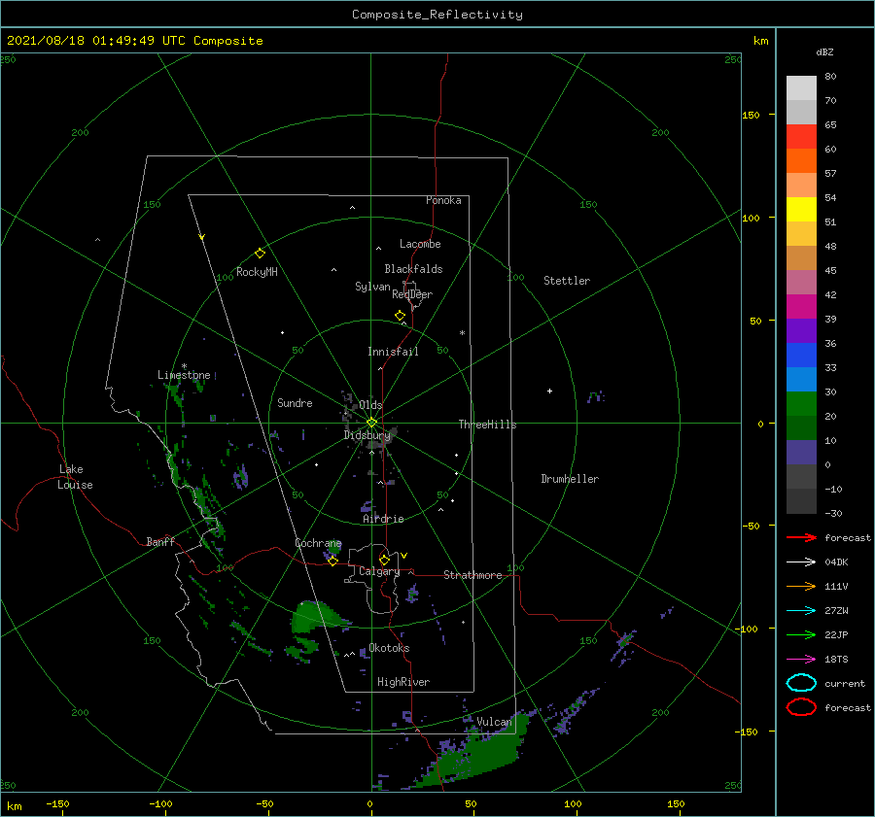The height and width of the screenshot is (817, 875).
Task: Click the Didsbury label
Action: pyautogui.click(x=367, y=435)
